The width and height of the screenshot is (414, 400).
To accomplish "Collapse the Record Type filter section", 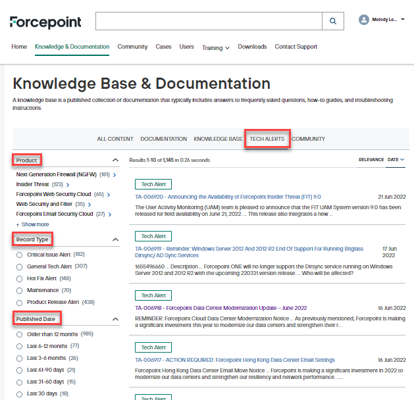I will click(x=116, y=239).
